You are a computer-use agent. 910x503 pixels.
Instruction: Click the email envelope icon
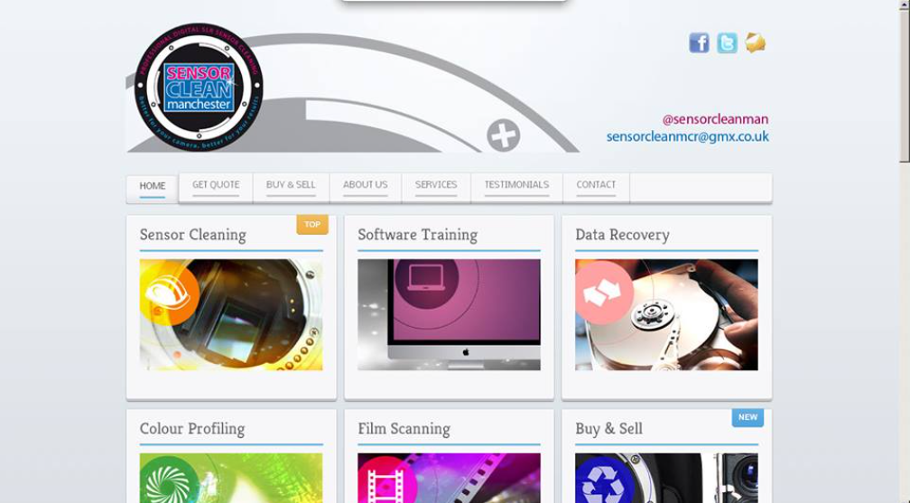[756, 42]
